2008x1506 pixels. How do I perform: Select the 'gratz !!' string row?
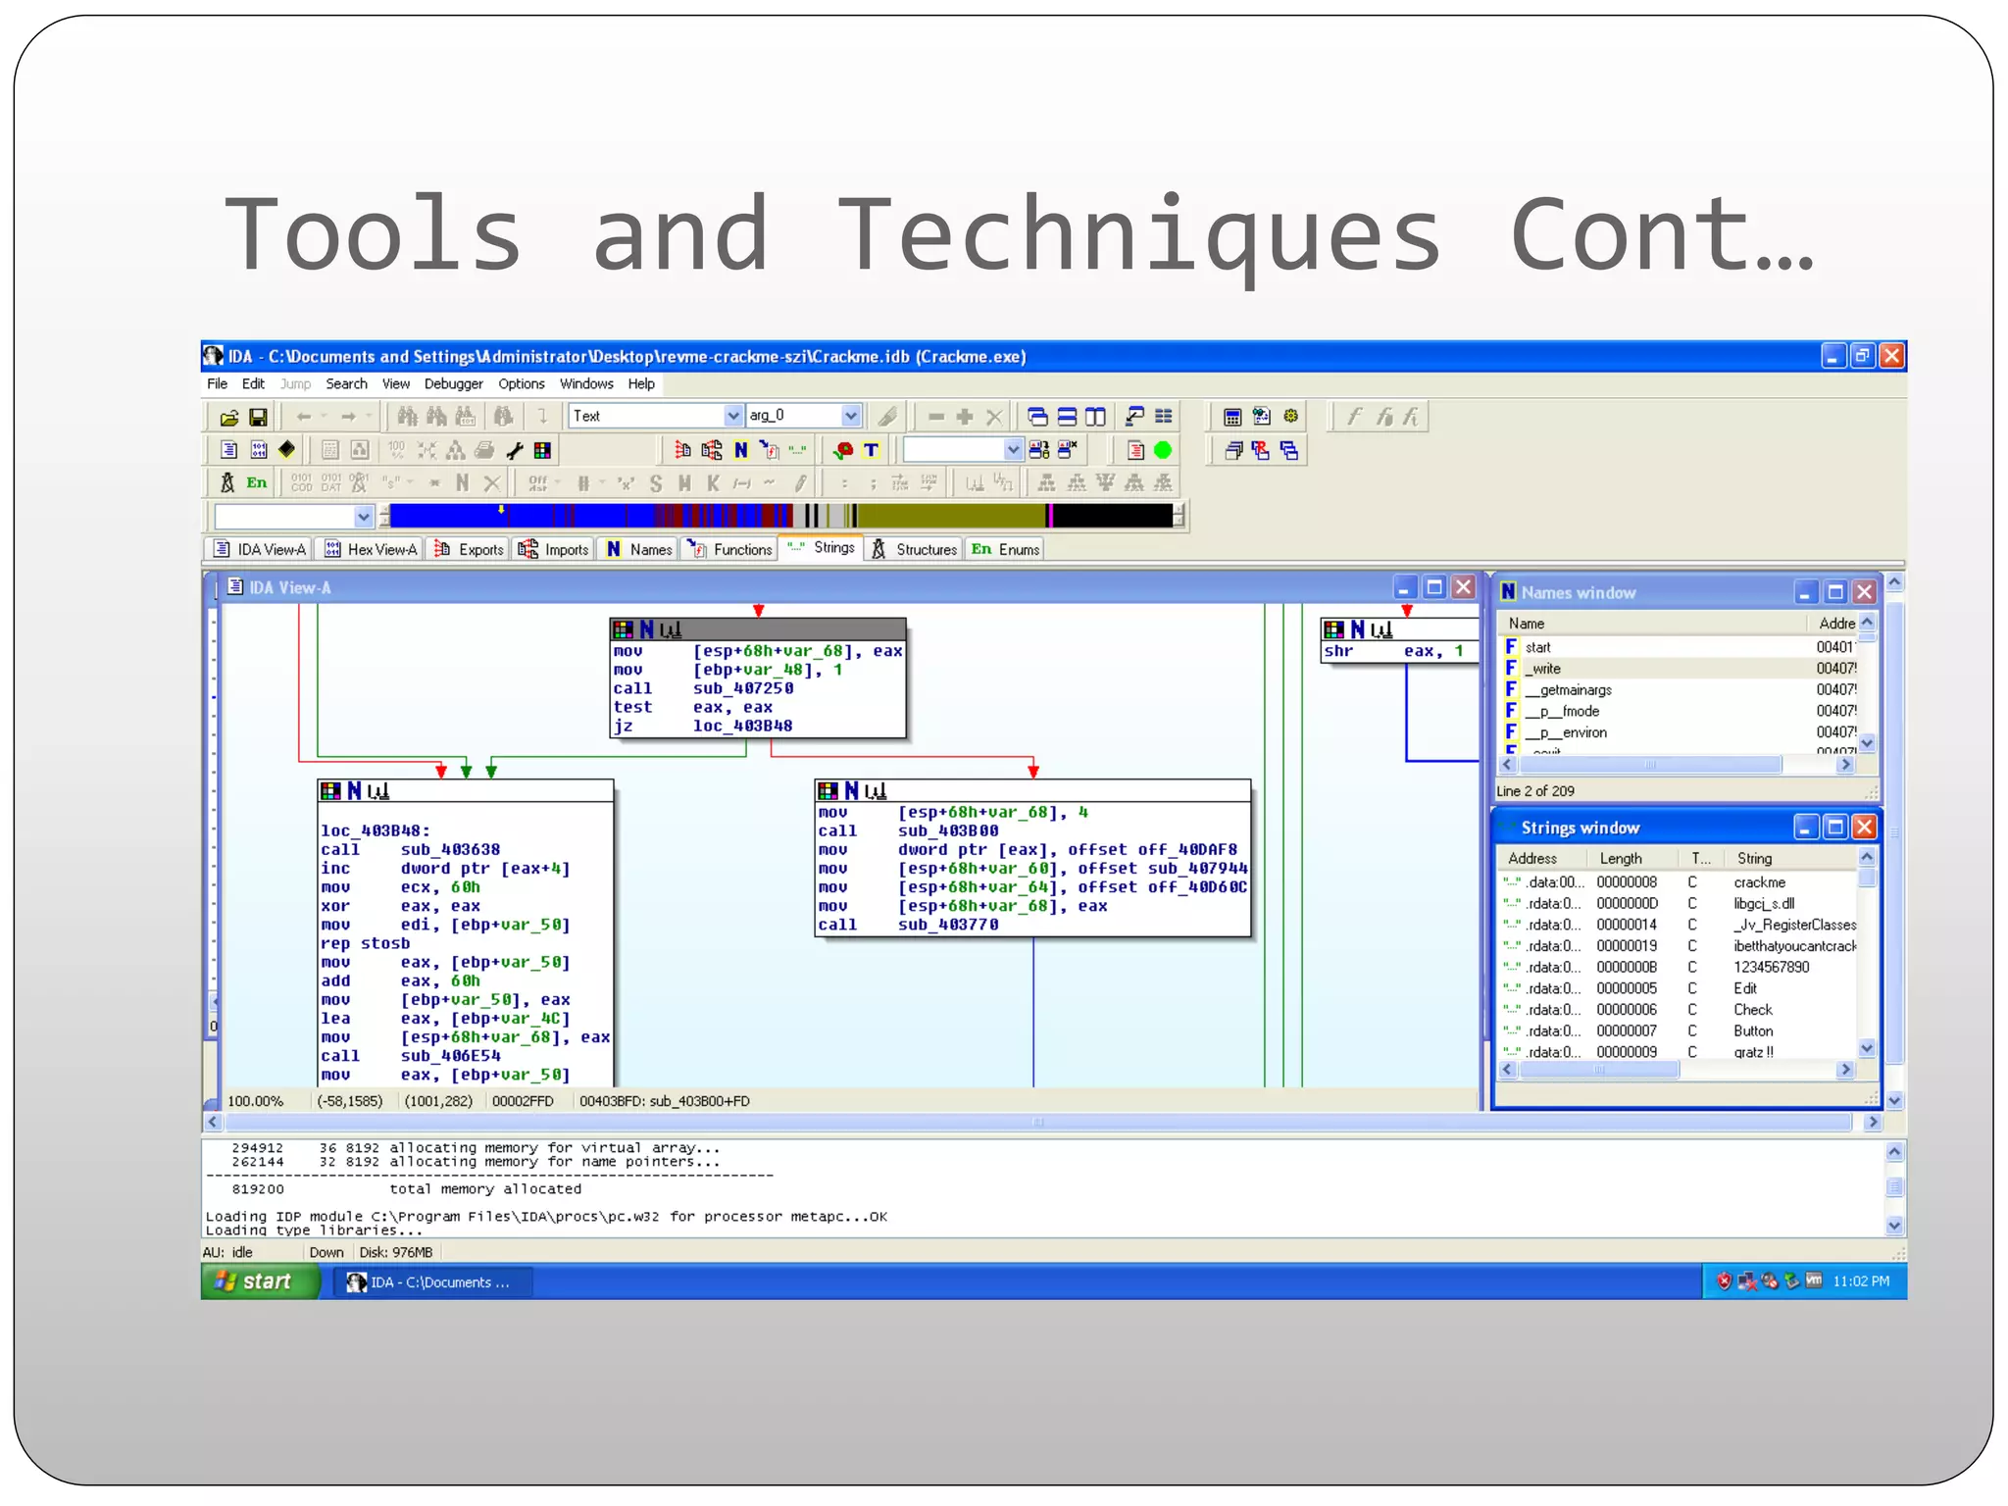click(1678, 1052)
